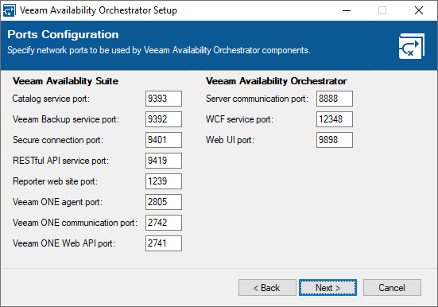Click the 'Veeam ONE agent port:' label
Viewport: 438px width, 307px height.
click(x=57, y=202)
